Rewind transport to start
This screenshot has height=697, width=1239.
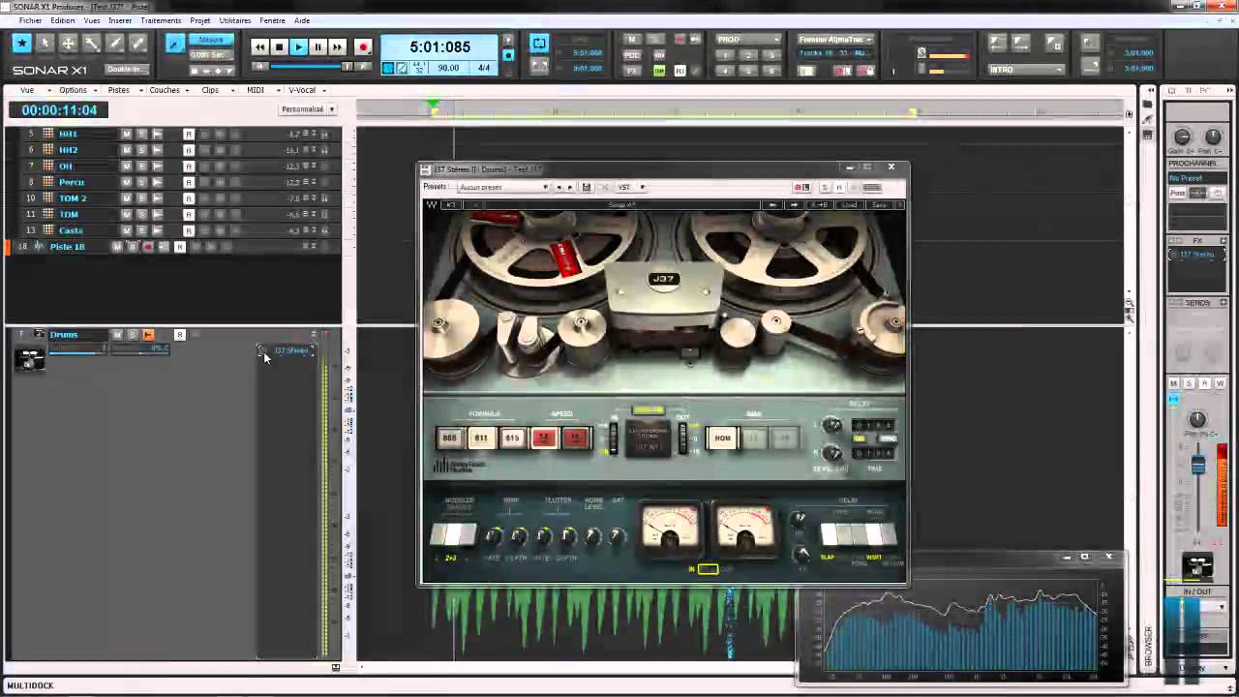point(259,46)
